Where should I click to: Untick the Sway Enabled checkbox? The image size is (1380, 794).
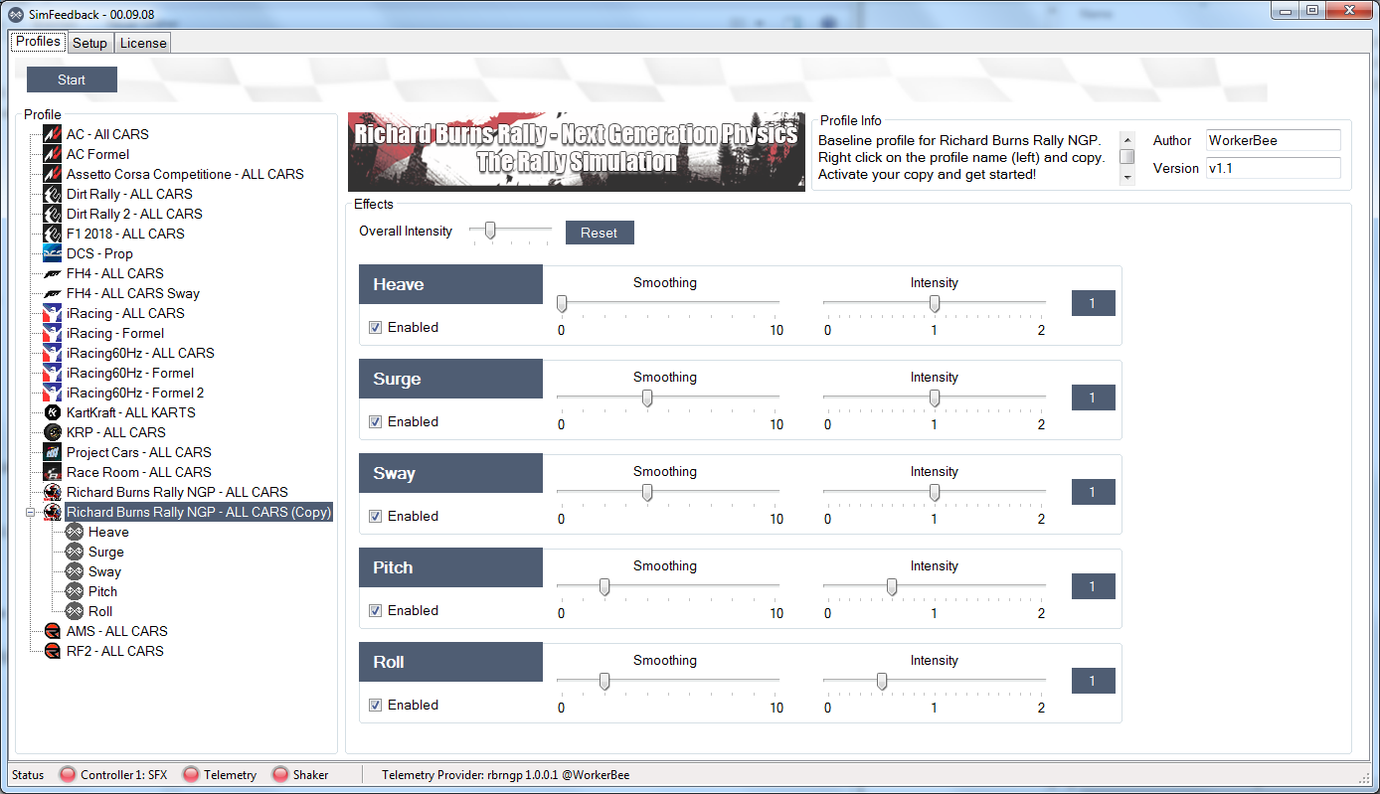coord(376,516)
